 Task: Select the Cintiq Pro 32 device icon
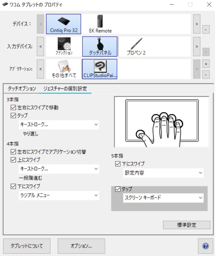[63, 24]
